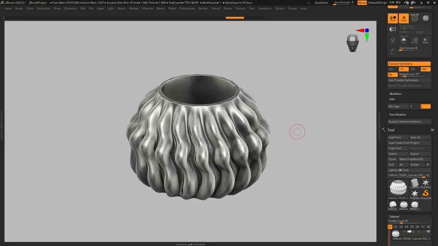Select the large UMesh_PM3D_C tool thumbnail
The image size is (438, 246).
point(398,189)
